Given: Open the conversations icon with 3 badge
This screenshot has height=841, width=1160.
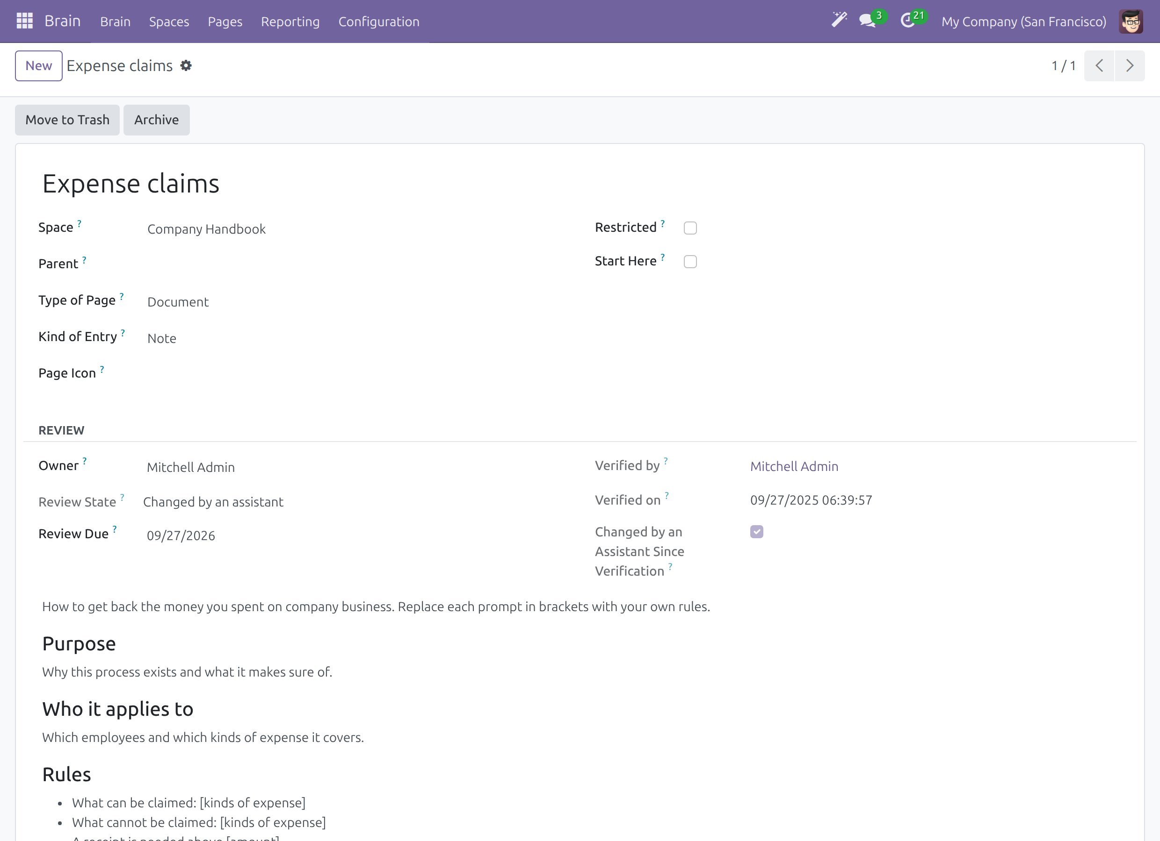Looking at the screenshot, I should (872, 20).
